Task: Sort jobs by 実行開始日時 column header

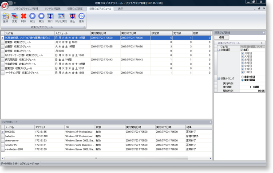Action: click(x=105, y=33)
